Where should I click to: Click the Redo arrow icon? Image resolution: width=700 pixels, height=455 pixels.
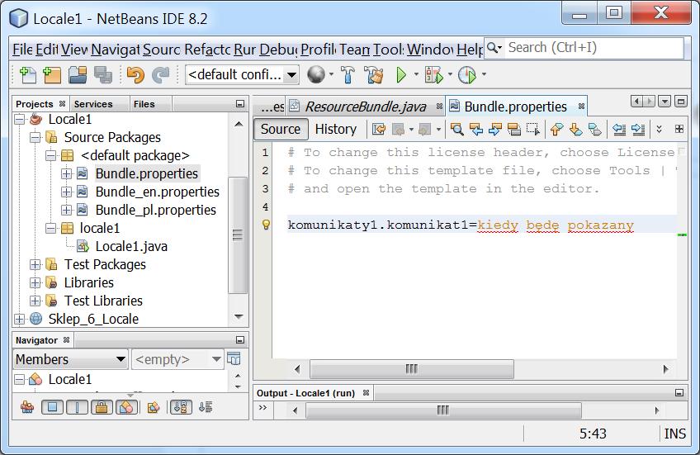[x=161, y=75]
